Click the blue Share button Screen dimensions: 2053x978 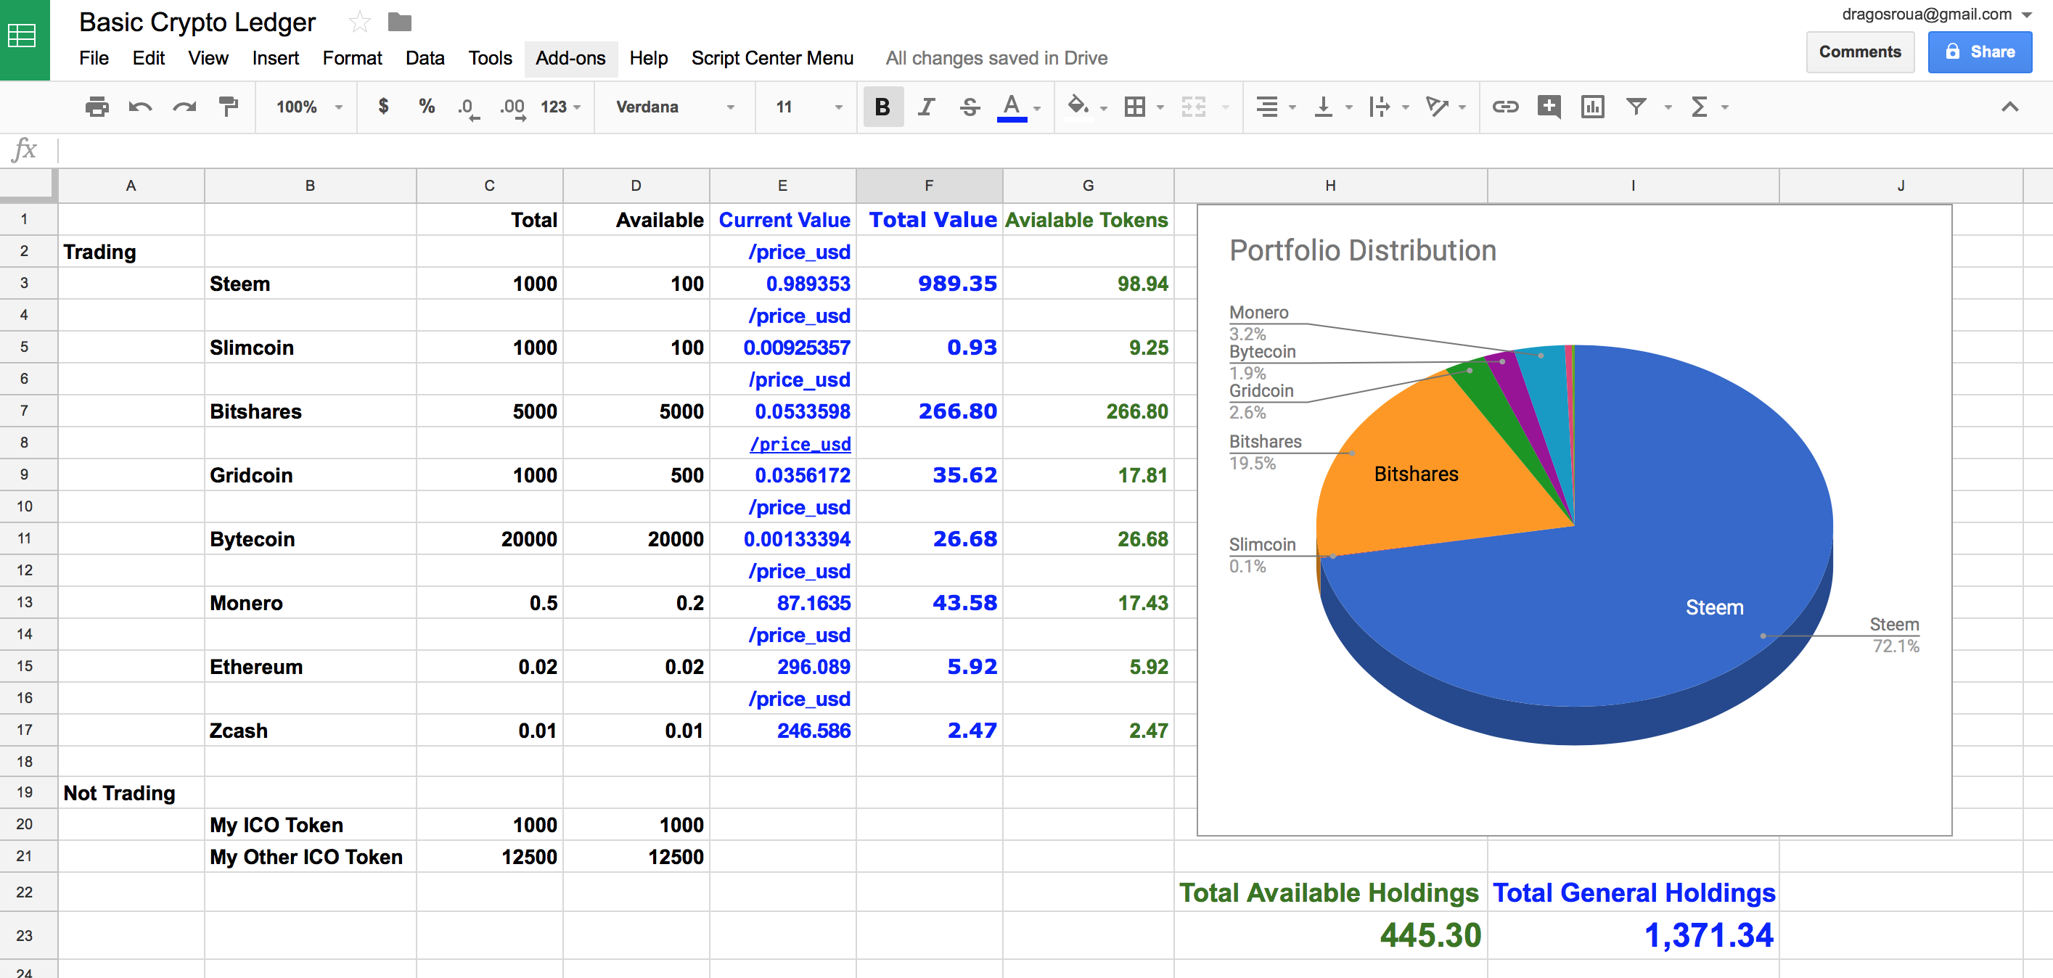click(1980, 52)
